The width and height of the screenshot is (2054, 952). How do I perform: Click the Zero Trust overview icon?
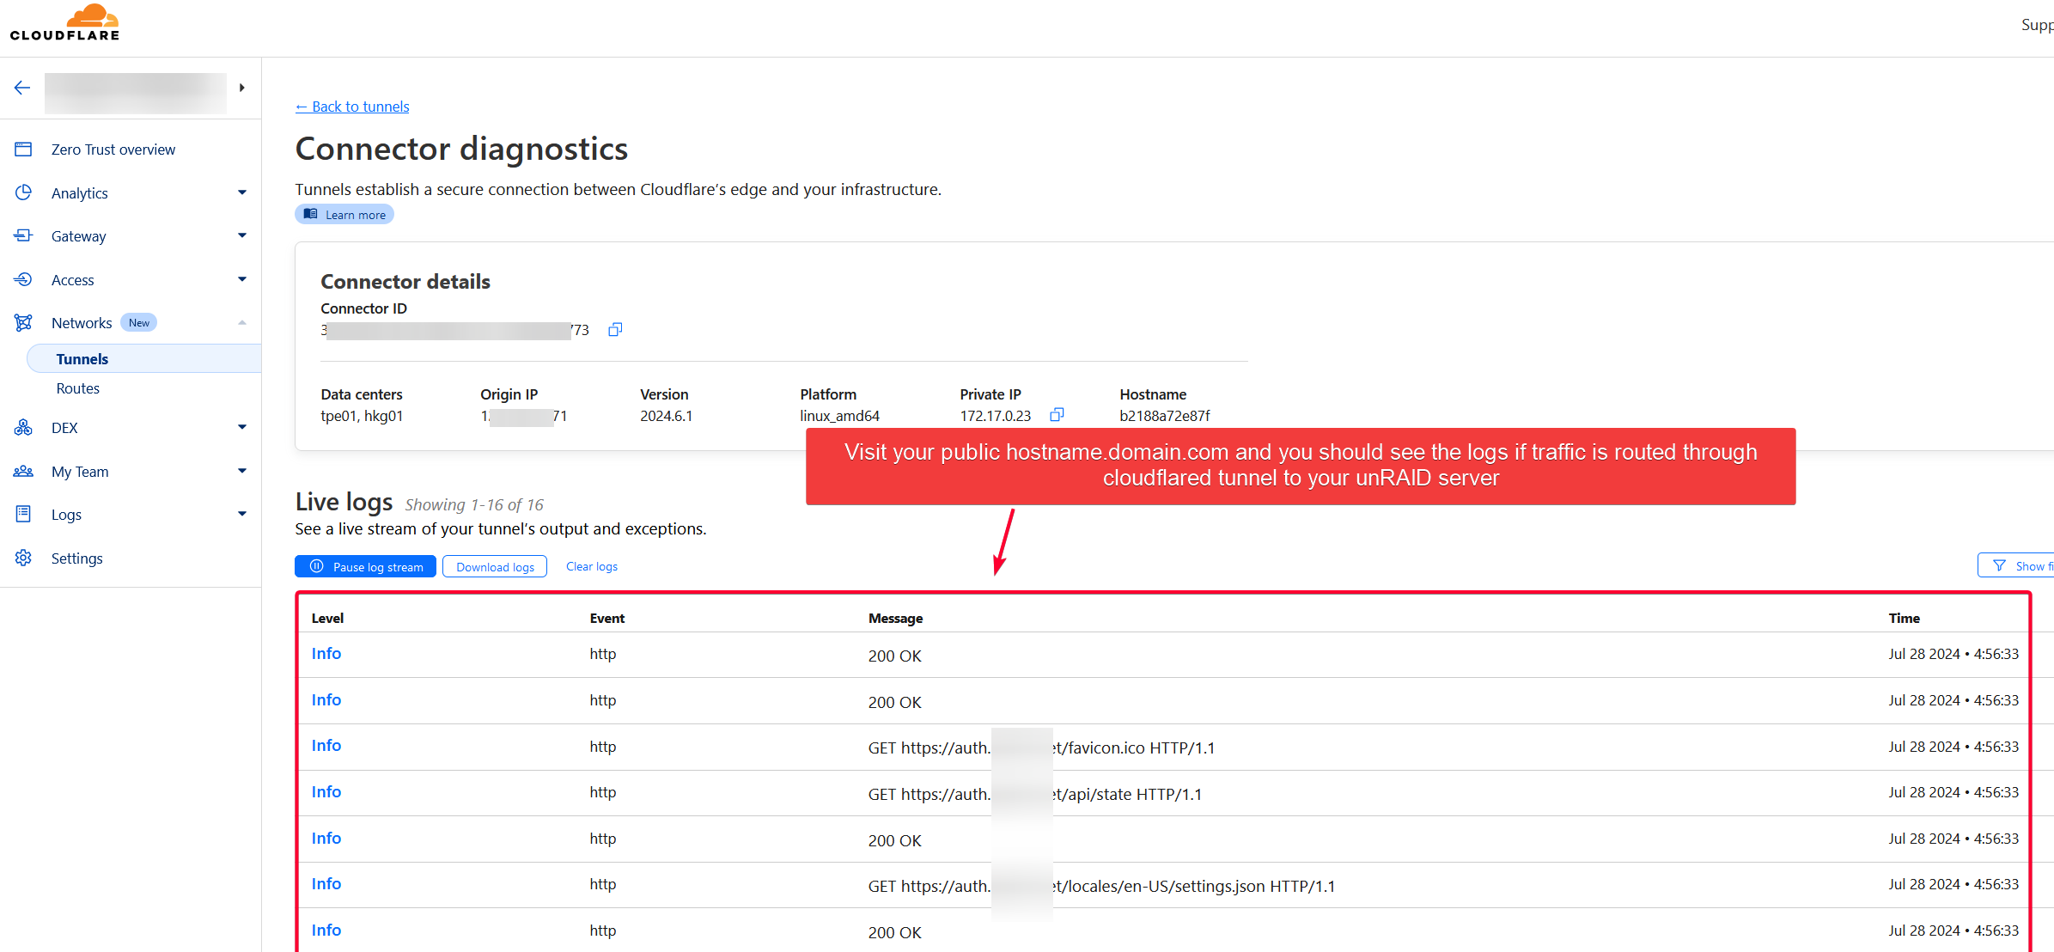click(x=23, y=150)
